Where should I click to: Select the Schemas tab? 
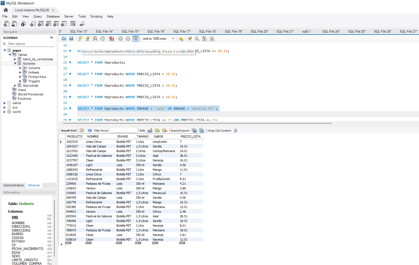tap(34, 185)
